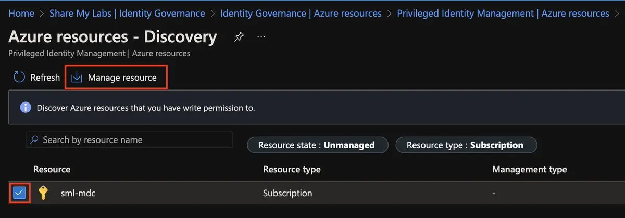The height and width of the screenshot is (218, 625).
Task: Click the Manage resource download icon
Action: 77,78
